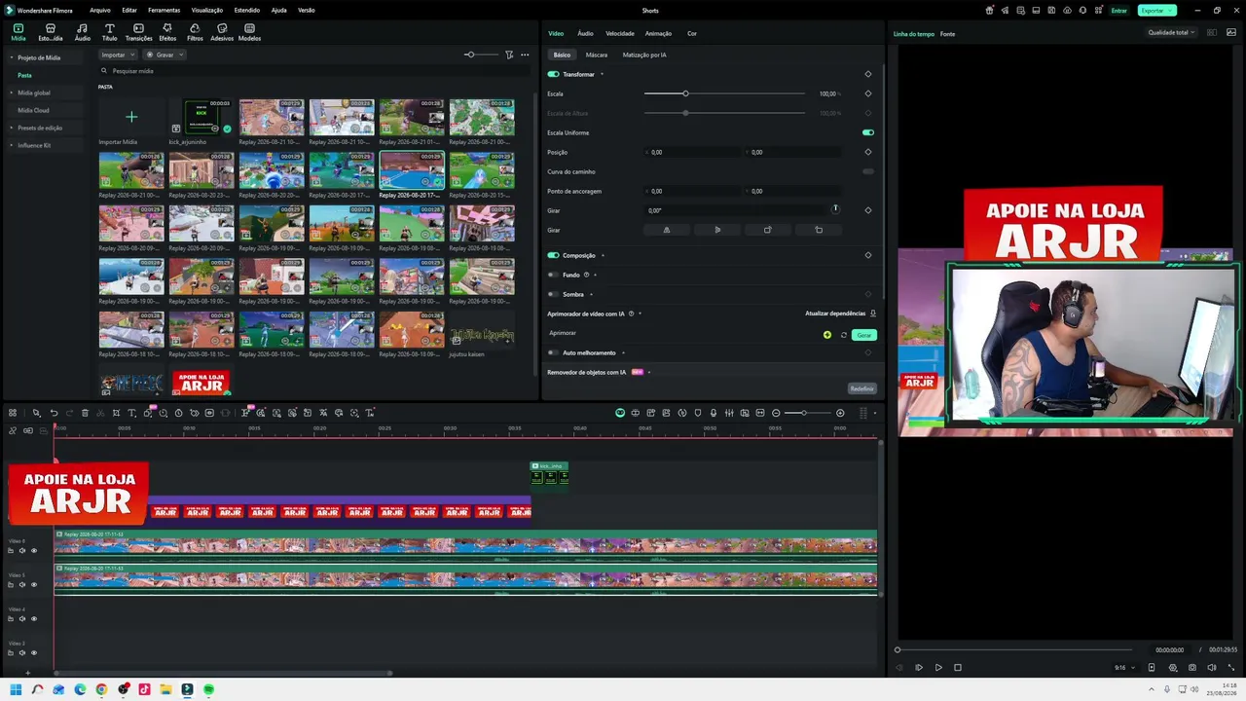Click the Redefinir button
1246x701 pixels.
[x=861, y=388]
